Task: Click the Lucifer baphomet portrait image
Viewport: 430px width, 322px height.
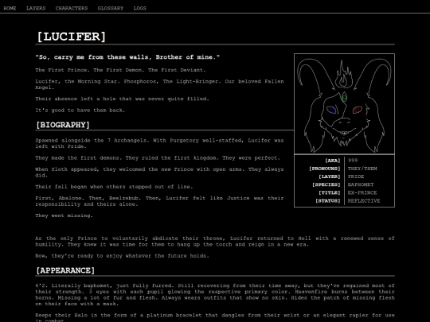Action: (344, 104)
